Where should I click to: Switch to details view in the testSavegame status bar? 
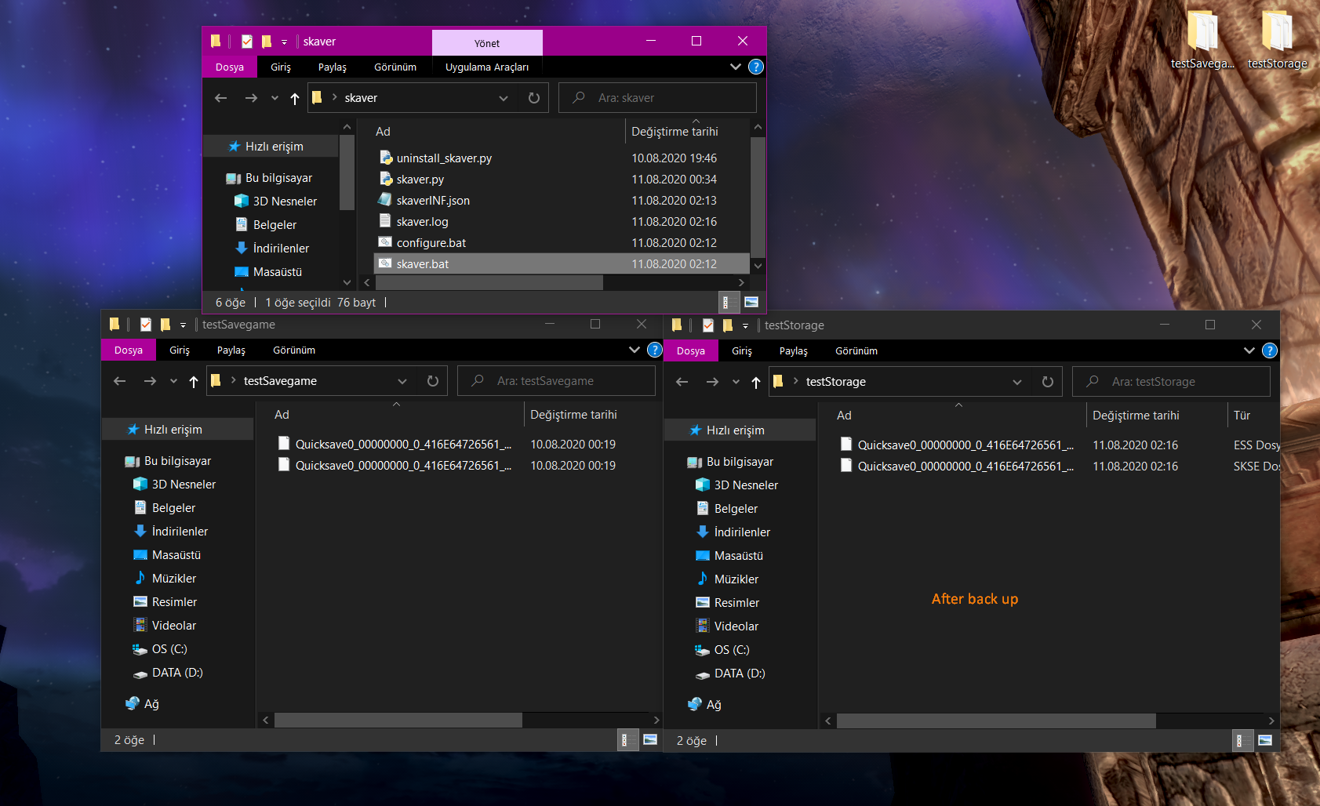[x=625, y=739]
